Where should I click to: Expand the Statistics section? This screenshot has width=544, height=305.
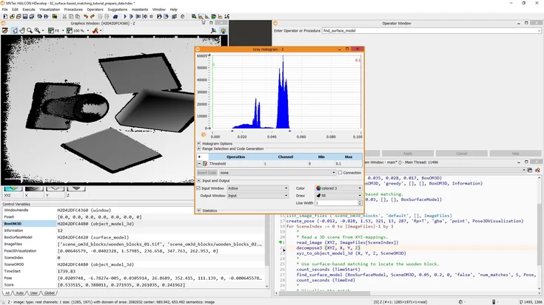point(199,210)
